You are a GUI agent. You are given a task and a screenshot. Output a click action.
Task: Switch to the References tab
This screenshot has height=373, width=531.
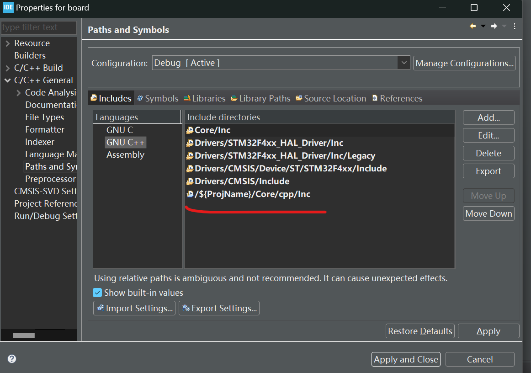coord(397,98)
